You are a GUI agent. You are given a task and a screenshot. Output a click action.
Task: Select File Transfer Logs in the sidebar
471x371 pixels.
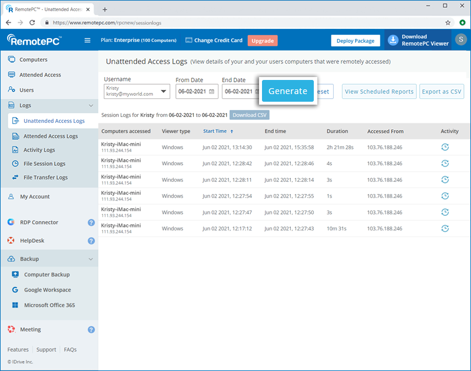pos(45,178)
